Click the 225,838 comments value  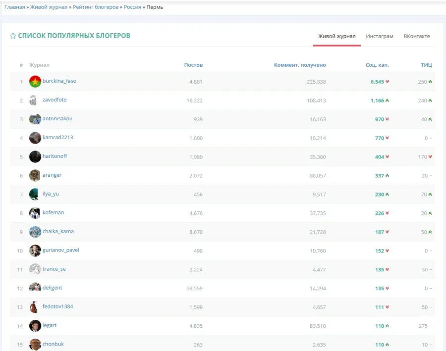coord(316,82)
